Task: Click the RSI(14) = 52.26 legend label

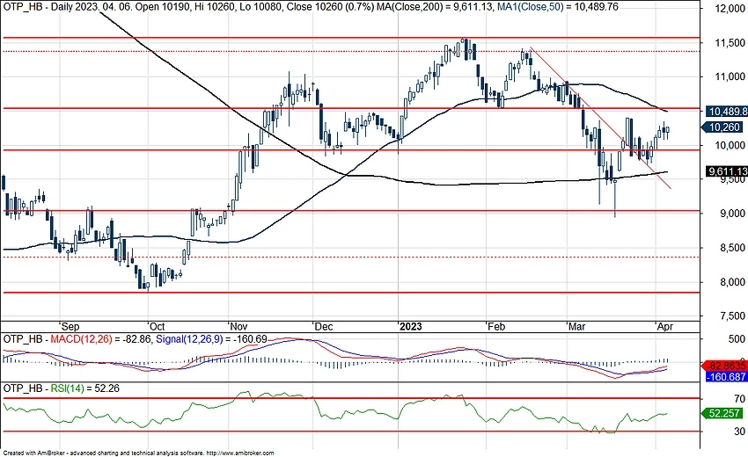Action: pyautogui.click(x=84, y=388)
